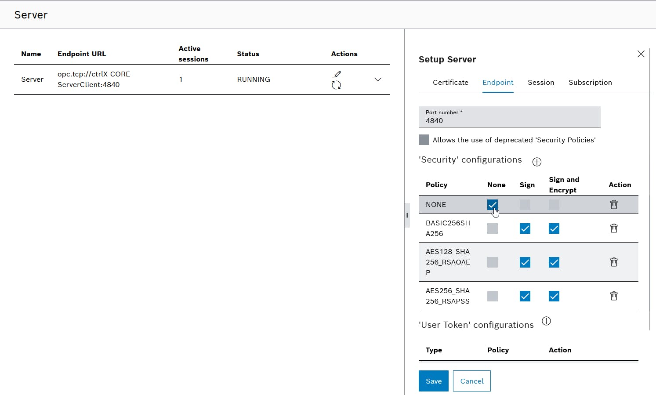Image resolution: width=656 pixels, height=395 pixels.
Task: Uncheck Sign for BASIC256SHA256 policy
Action: [x=525, y=228]
